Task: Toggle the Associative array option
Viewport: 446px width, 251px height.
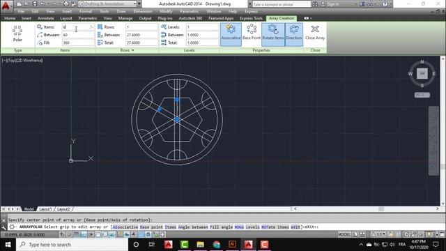Action: click(231, 34)
